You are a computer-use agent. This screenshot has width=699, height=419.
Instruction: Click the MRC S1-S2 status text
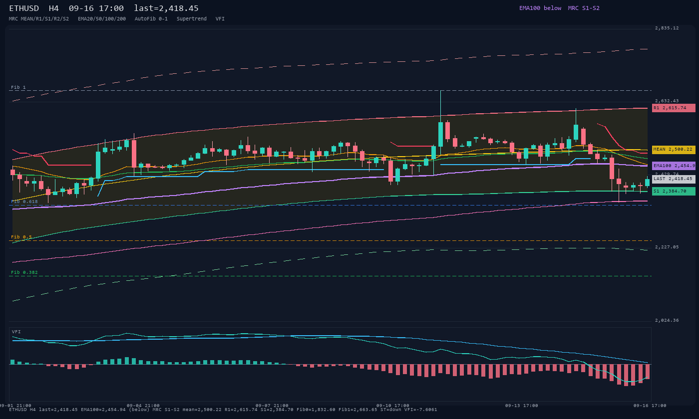point(584,8)
